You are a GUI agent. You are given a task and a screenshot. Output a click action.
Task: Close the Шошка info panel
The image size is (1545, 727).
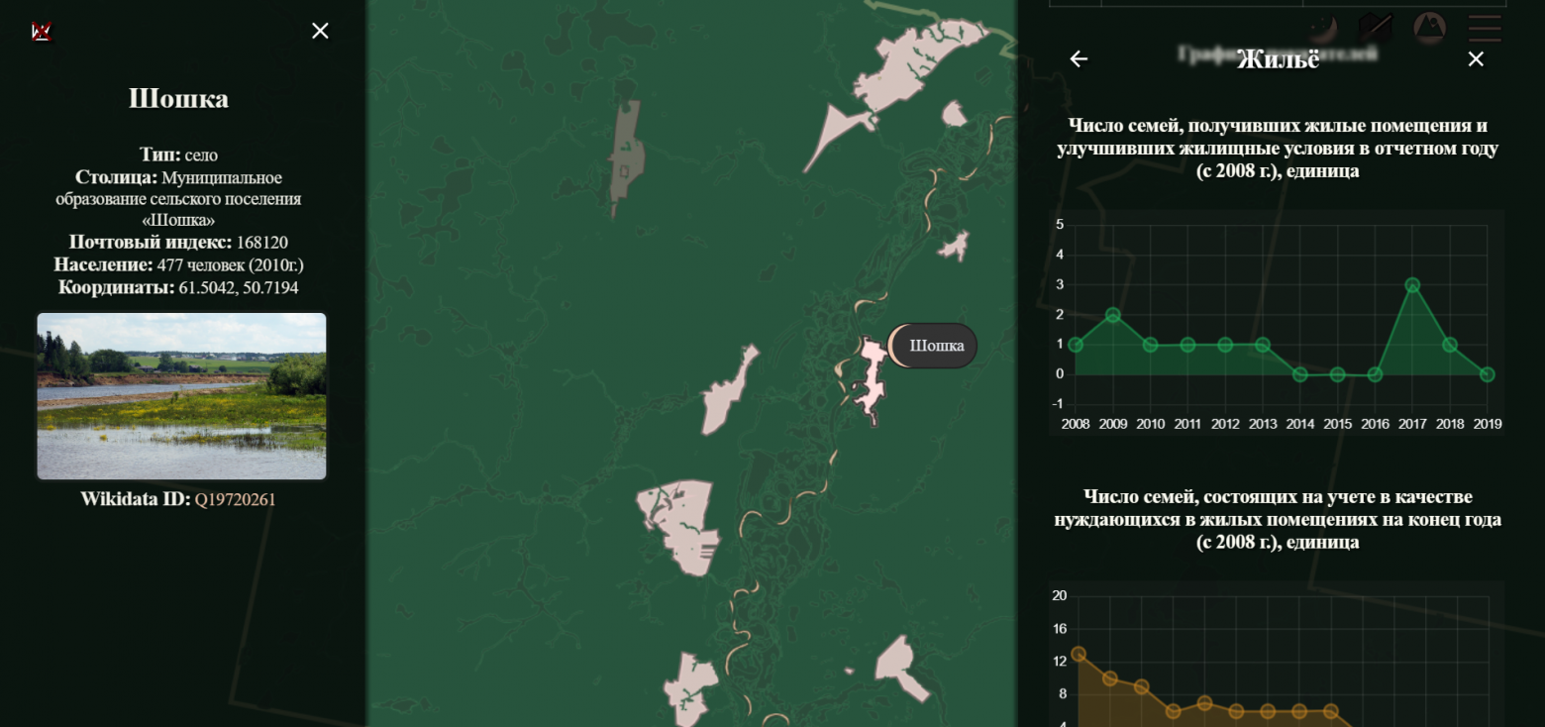point(320,31)
